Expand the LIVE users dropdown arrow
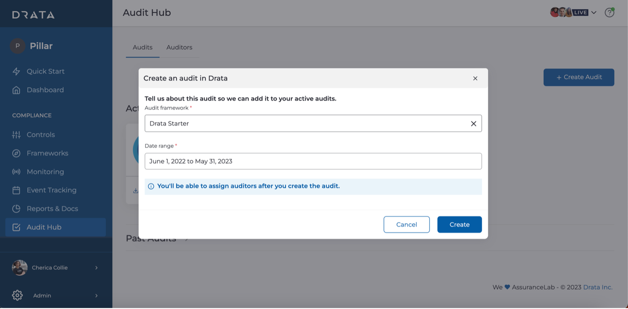The height and width of the screenshot is (309, 628). pos(594,13)
